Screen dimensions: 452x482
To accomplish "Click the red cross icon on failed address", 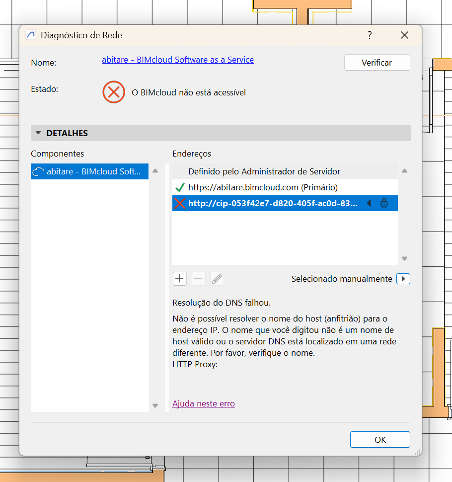I will 180,203.
